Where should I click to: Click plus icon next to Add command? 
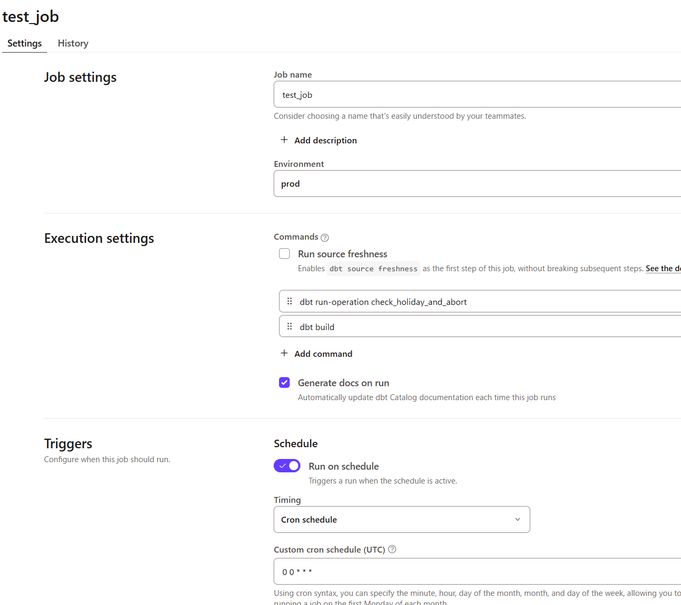(x=284, y=354)
